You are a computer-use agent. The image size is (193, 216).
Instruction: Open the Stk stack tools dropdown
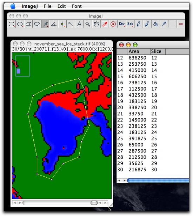point(130,24)
